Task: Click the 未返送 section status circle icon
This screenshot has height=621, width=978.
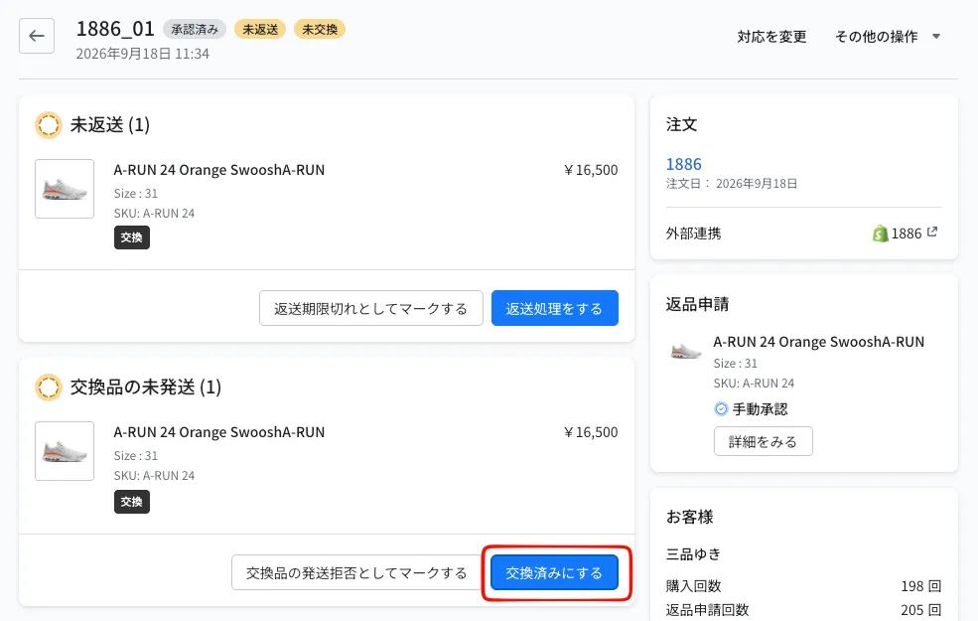Action: point(48,125)
